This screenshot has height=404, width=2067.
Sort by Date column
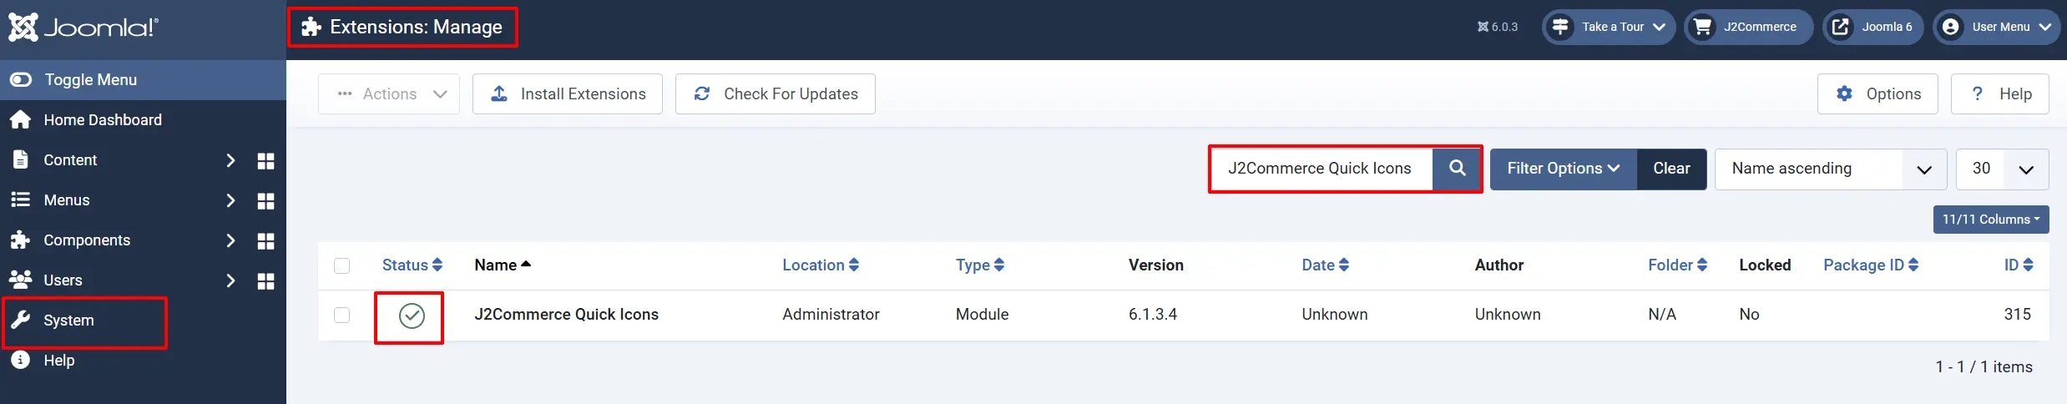point(1326,265)
